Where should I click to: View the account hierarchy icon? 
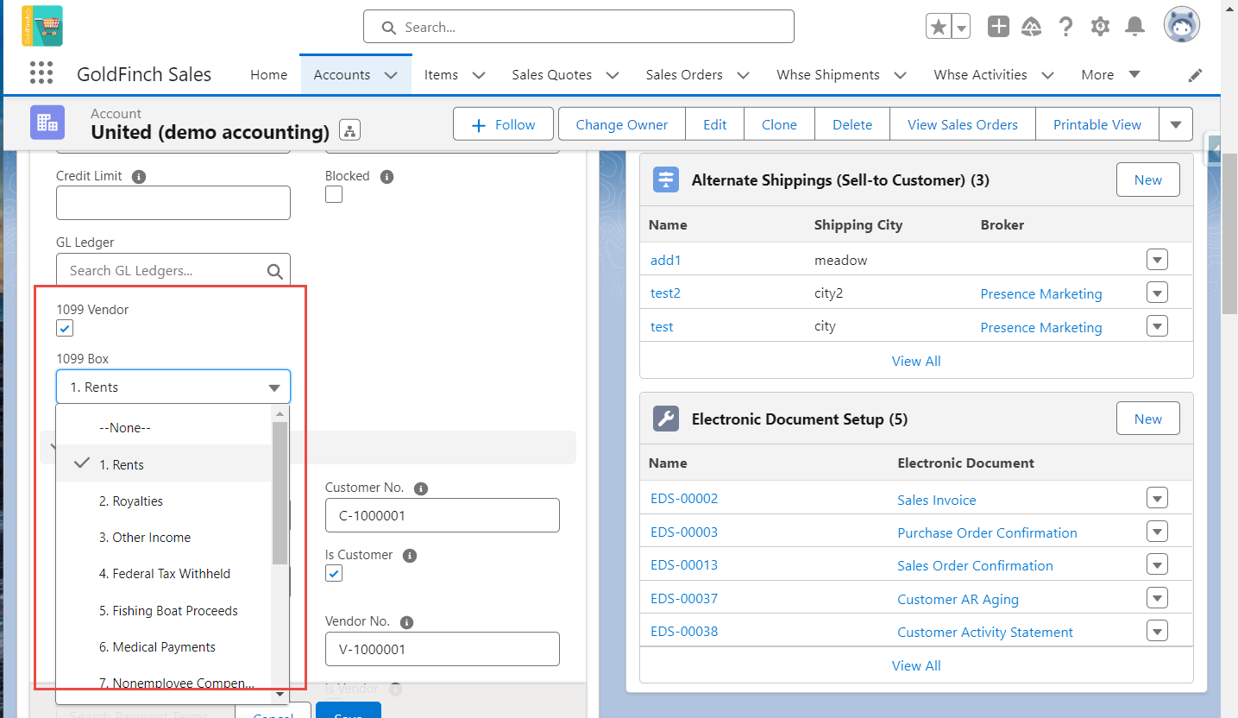coord(349,130)
